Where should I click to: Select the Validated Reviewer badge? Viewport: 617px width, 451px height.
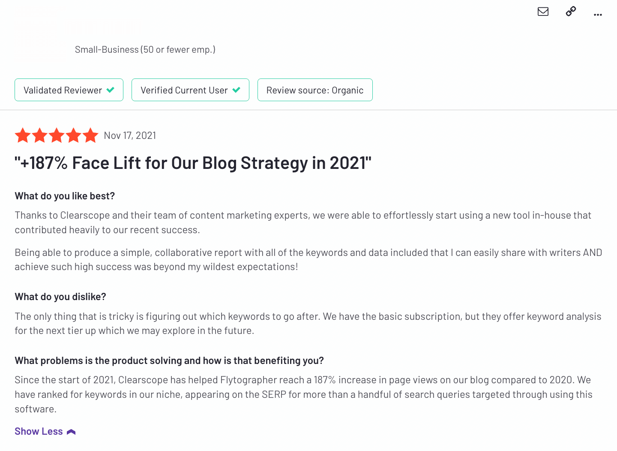[69, 90]
